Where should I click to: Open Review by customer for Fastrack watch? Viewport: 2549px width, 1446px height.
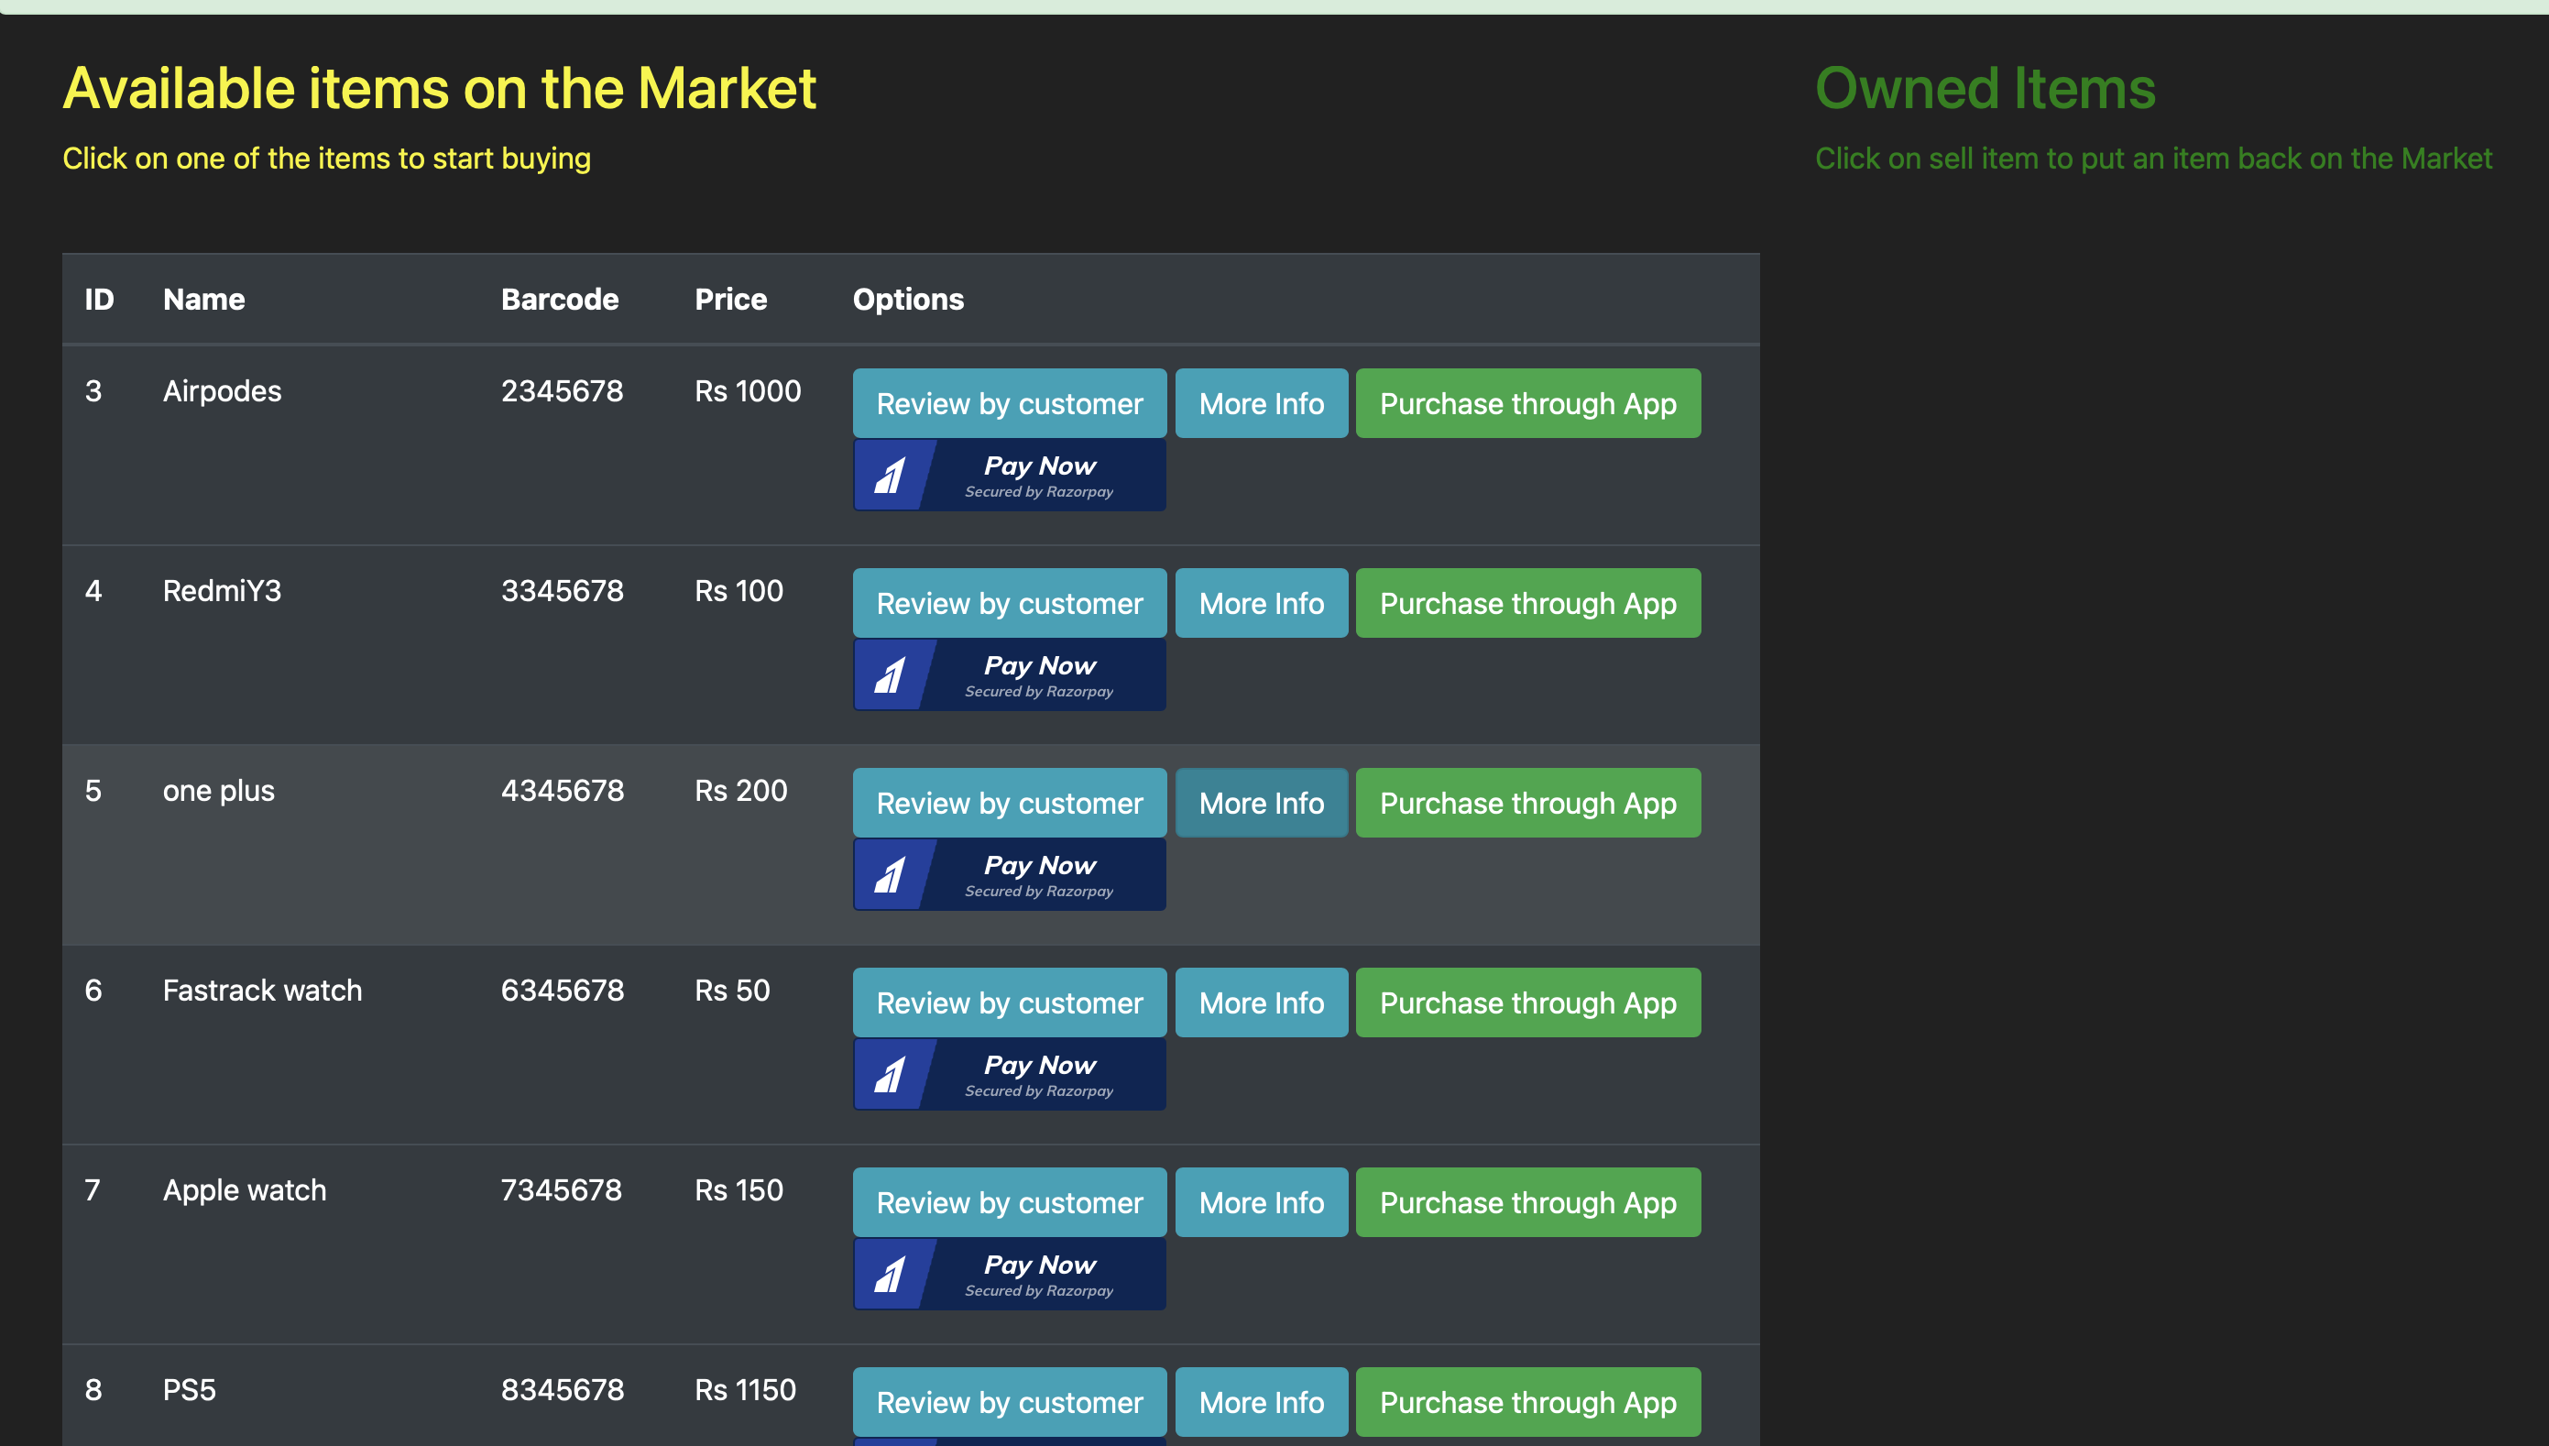coord(1010,1002)
